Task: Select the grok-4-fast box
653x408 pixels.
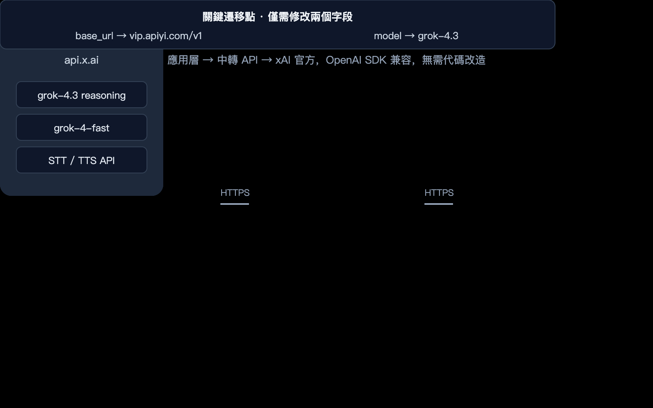Action: click(x=82, y=127)
